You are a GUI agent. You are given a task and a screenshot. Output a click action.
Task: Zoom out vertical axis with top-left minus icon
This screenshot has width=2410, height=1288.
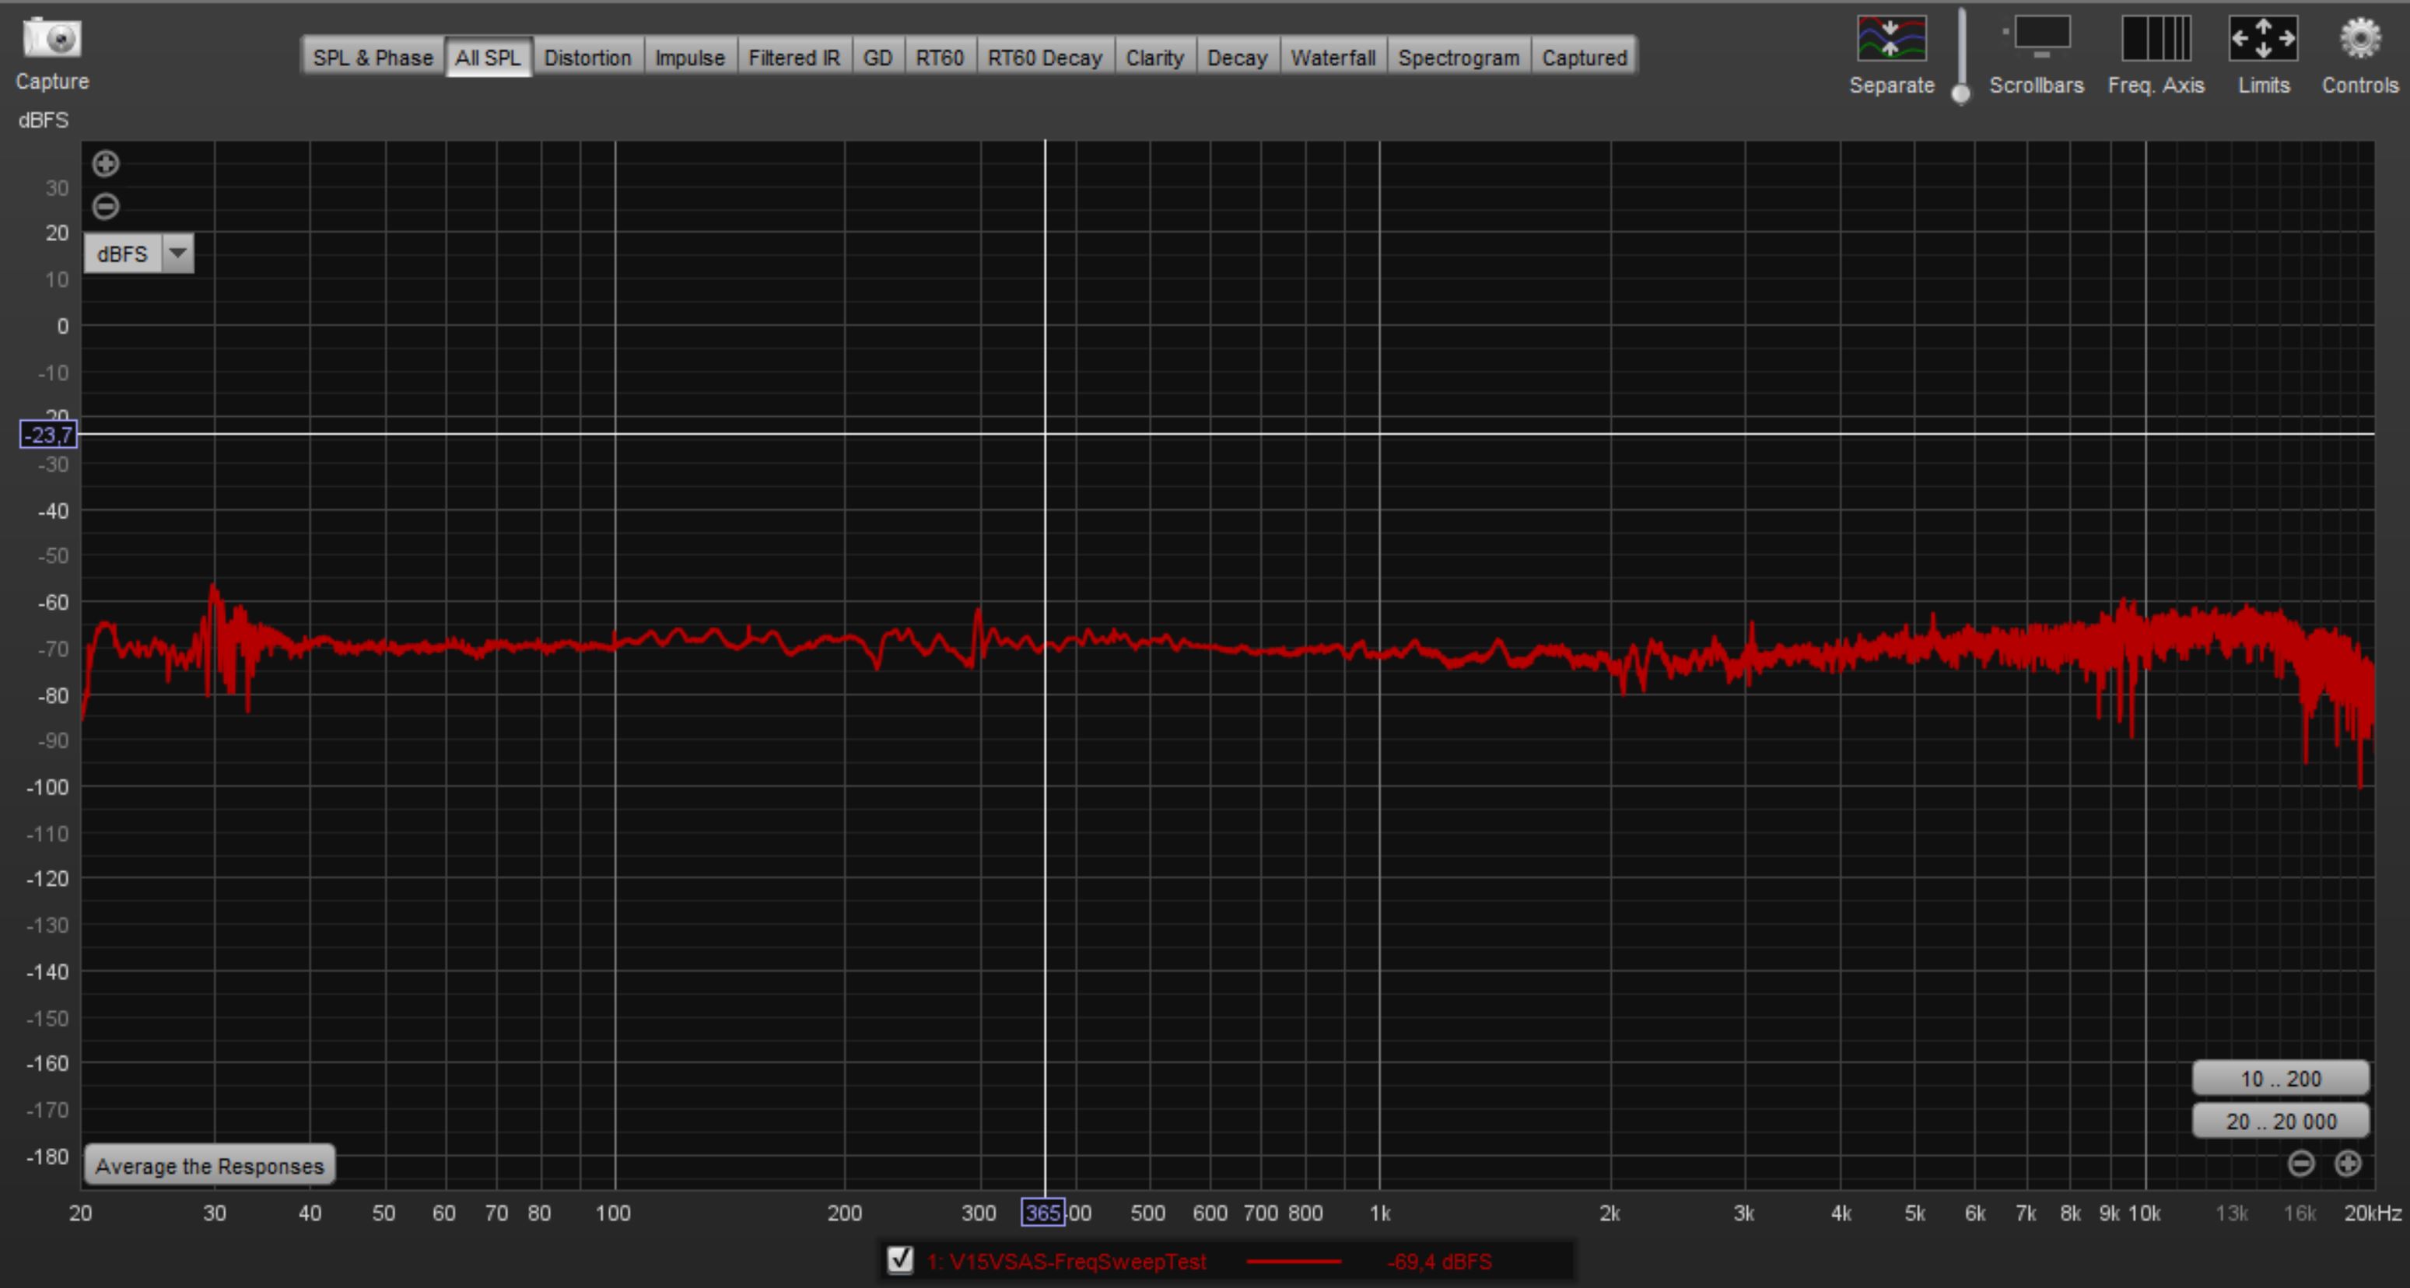pos(106,206)
